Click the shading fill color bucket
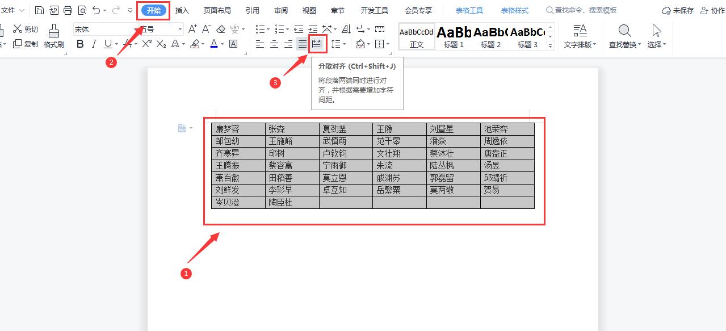The height and width of the screenshot is (331, 726). 360,44
